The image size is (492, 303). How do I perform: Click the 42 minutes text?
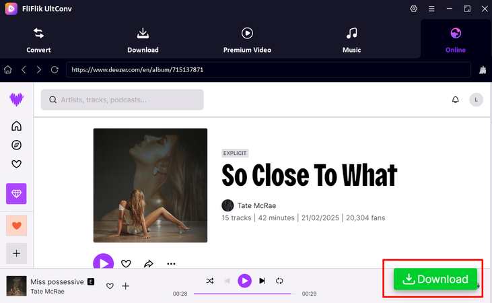coord(276,218)
